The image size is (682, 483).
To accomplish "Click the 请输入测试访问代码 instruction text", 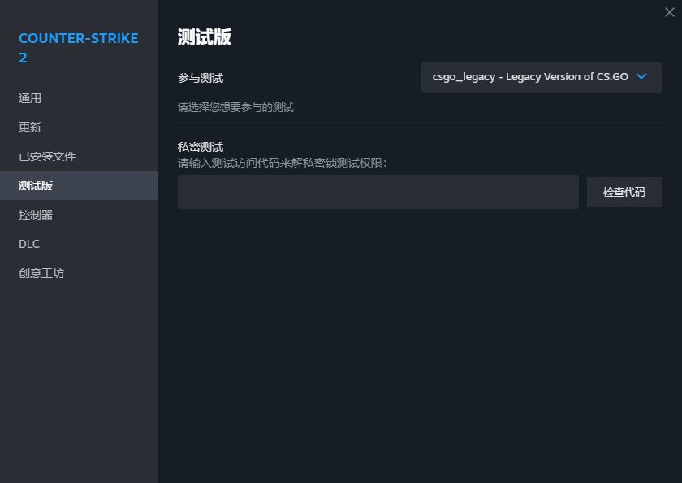I will point(283,163).
